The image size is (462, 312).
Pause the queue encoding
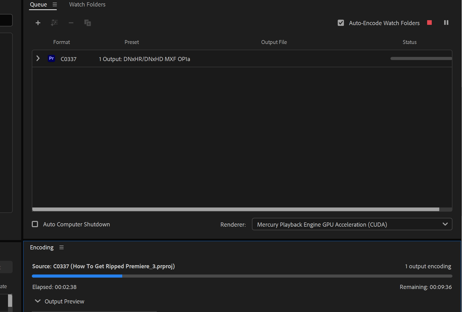pos(446,23)
